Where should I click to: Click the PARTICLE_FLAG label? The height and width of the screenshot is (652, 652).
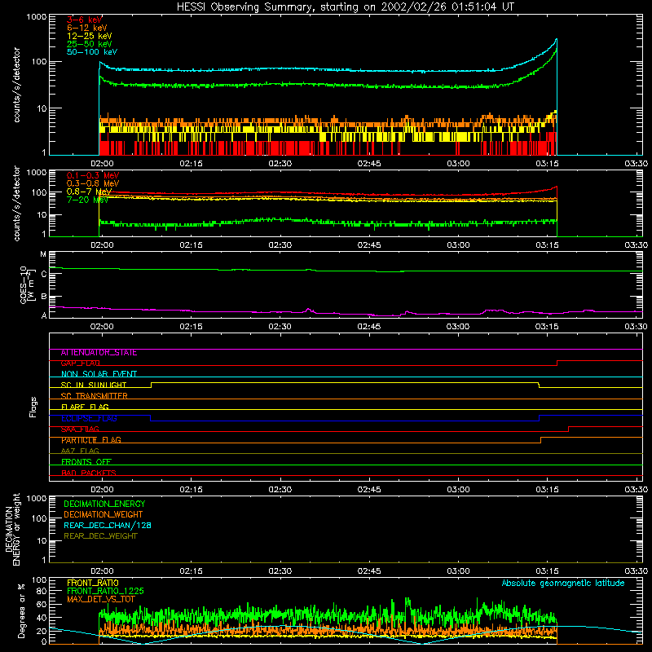(91, 440)
